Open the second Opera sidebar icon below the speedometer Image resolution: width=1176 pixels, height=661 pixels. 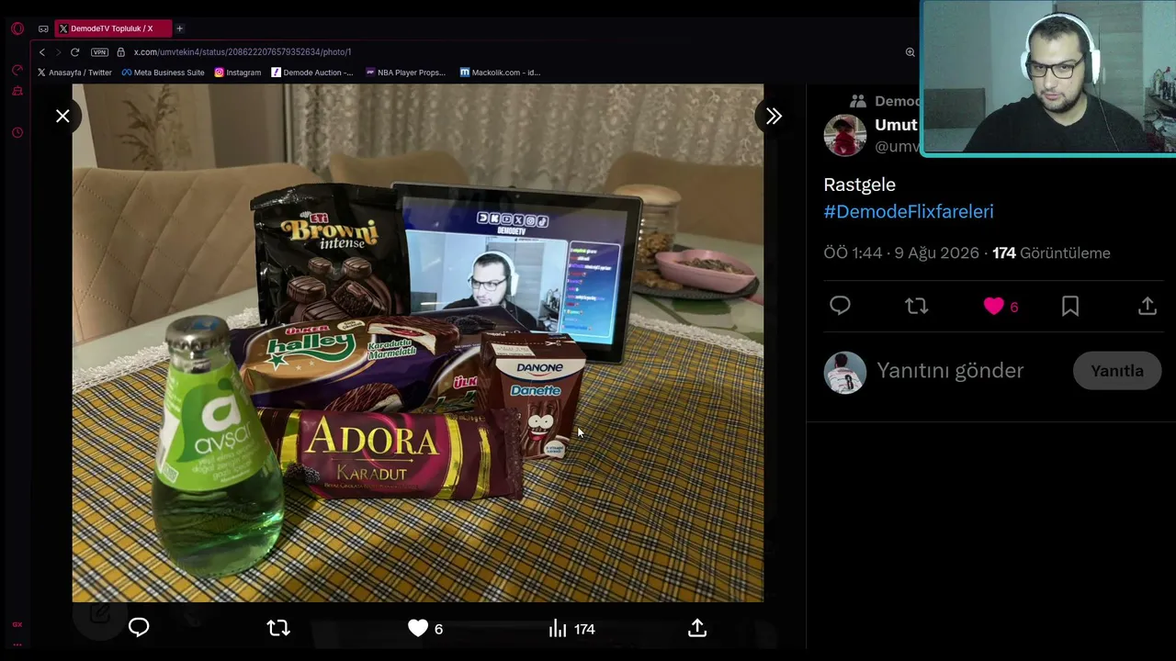point(17,91)
